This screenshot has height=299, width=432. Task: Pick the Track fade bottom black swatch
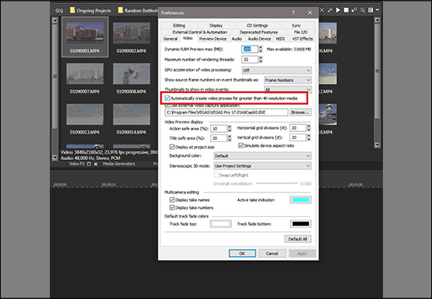tap(300, 224)
